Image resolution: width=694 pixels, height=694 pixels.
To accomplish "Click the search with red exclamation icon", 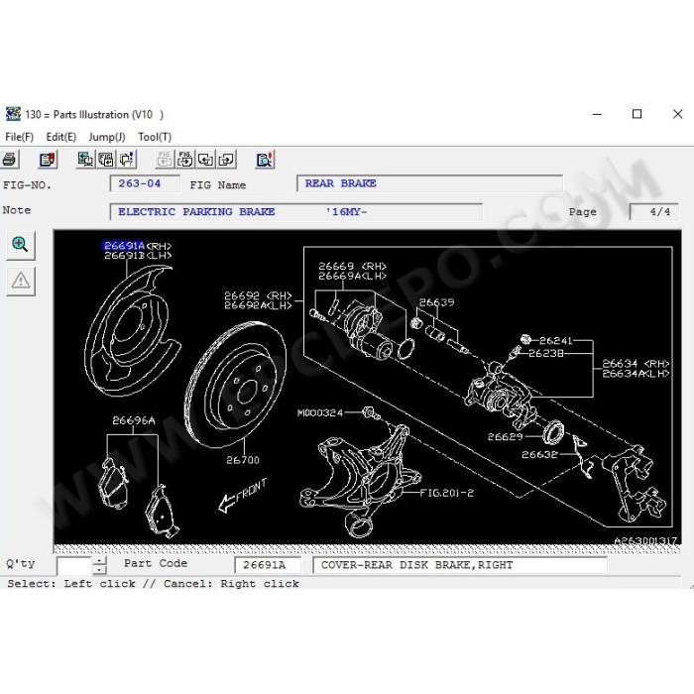I will pos(265,160).
